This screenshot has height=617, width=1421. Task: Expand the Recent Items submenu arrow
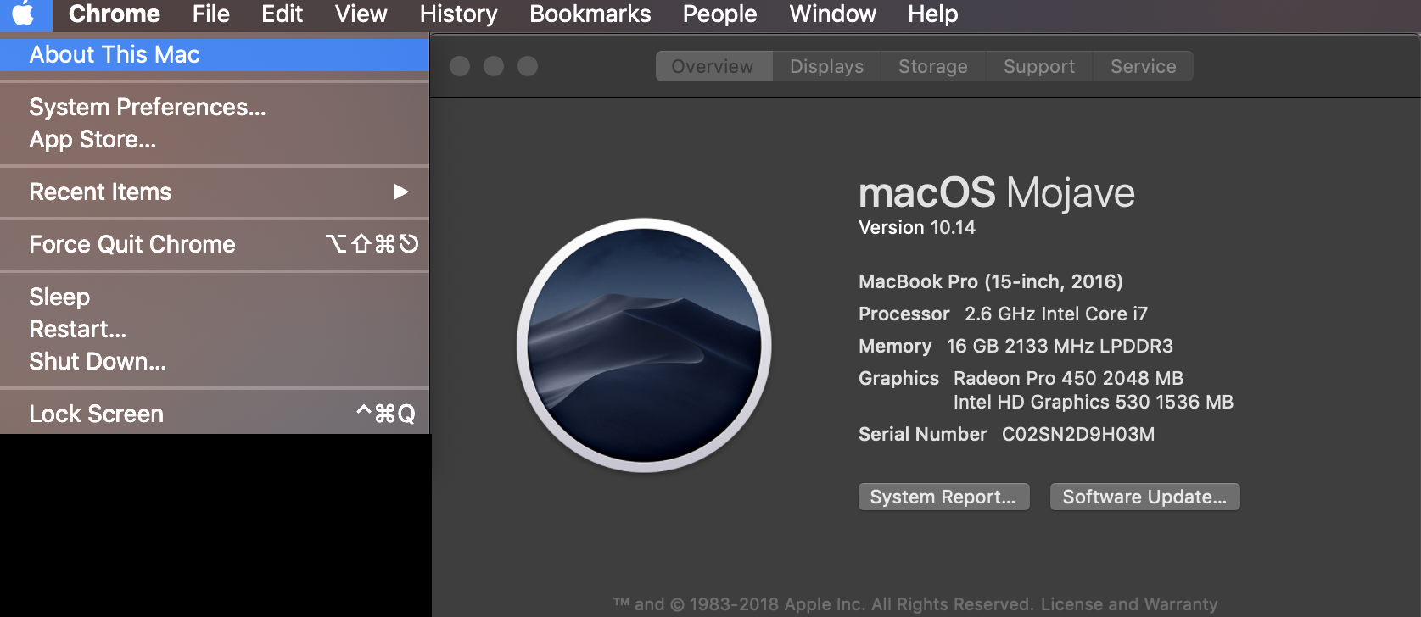(400, 192)
